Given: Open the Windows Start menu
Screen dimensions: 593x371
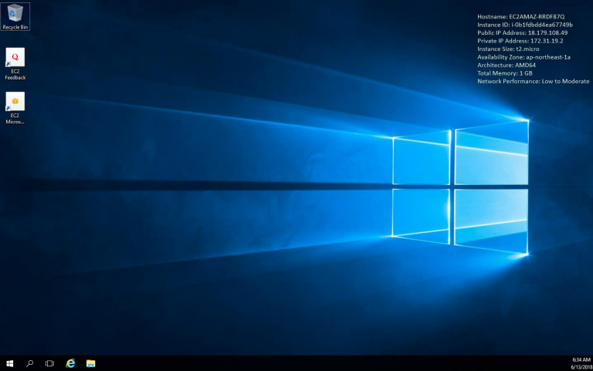Looking at the screenshot, I should (x=10, y=363).
